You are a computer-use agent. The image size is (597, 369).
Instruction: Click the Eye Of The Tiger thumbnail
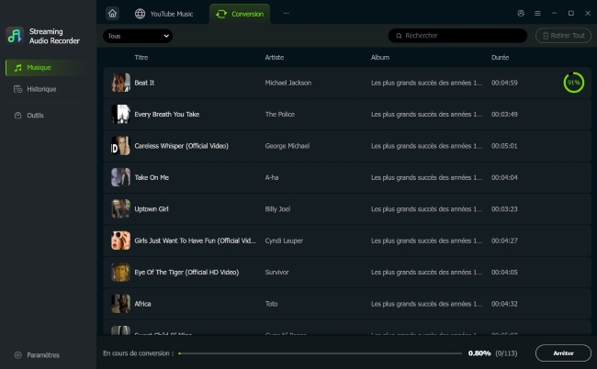[120, 272]
